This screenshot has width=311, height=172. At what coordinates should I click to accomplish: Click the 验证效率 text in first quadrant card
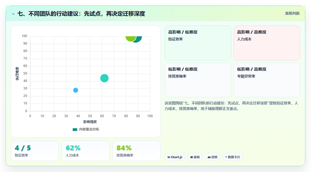(175, 39)
